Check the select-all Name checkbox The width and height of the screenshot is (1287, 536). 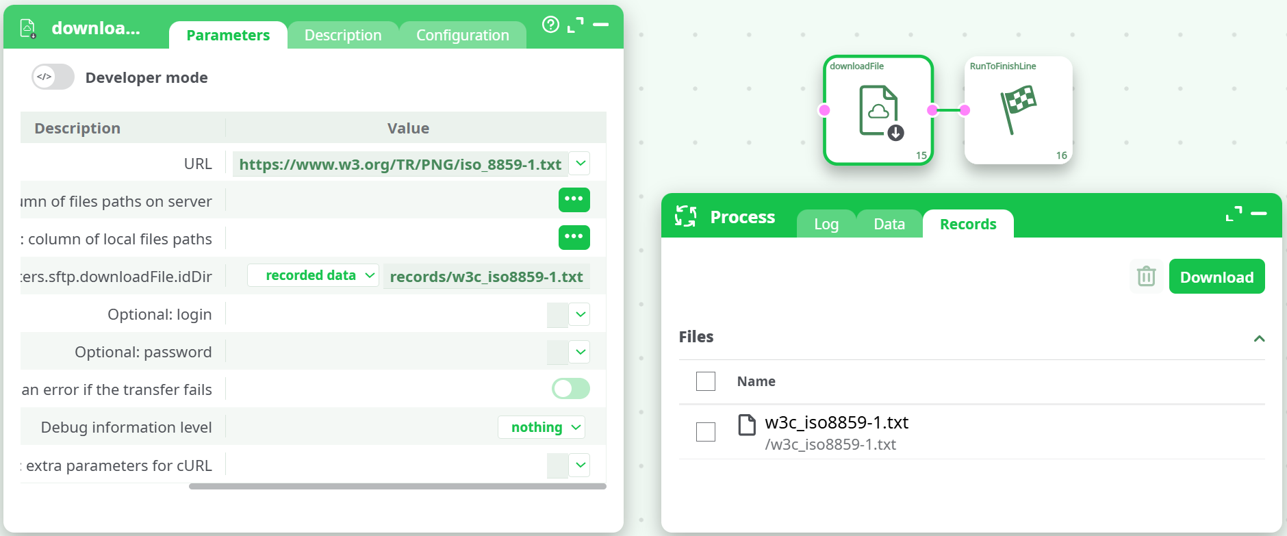click(x=706, y=381)
